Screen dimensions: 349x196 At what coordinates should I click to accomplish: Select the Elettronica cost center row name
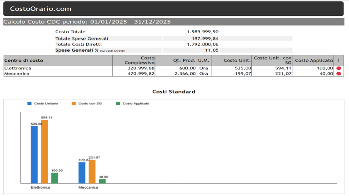(x=17, y=68)
